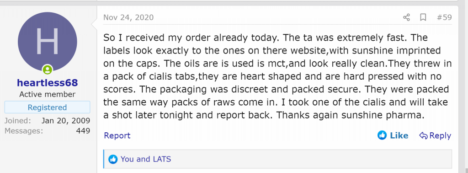Screen dimensions: 468x173
Task: Click the 'Active member' user title
Action: point(48,94)
